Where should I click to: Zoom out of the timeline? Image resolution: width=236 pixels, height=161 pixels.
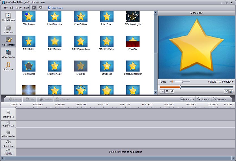point(220,99)
